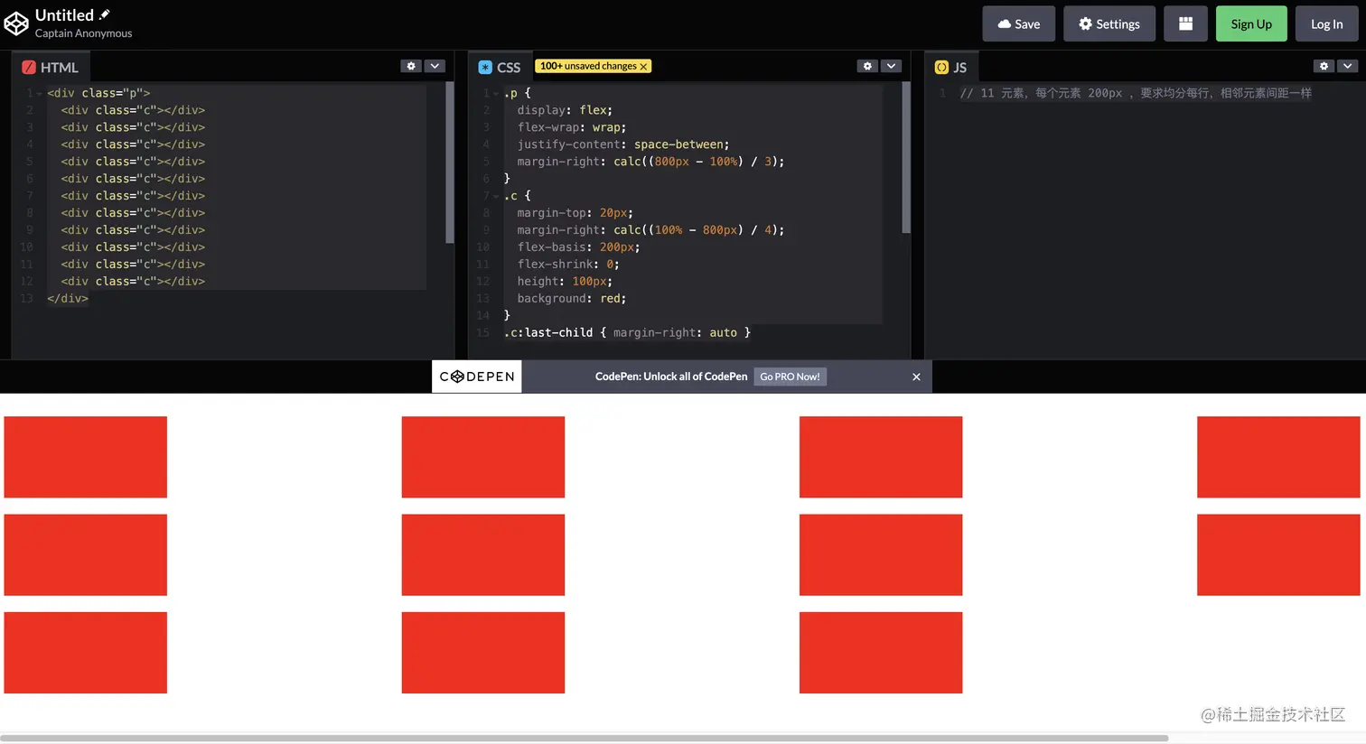
Task: Click the background: red line
Action: [571, 298]
